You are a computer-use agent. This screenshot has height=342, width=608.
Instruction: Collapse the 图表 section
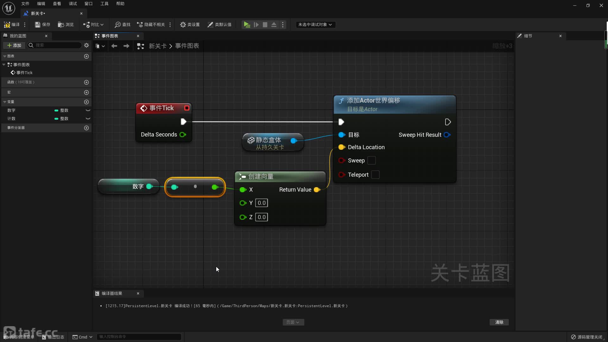5,56
